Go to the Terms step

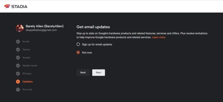[26, 50]
